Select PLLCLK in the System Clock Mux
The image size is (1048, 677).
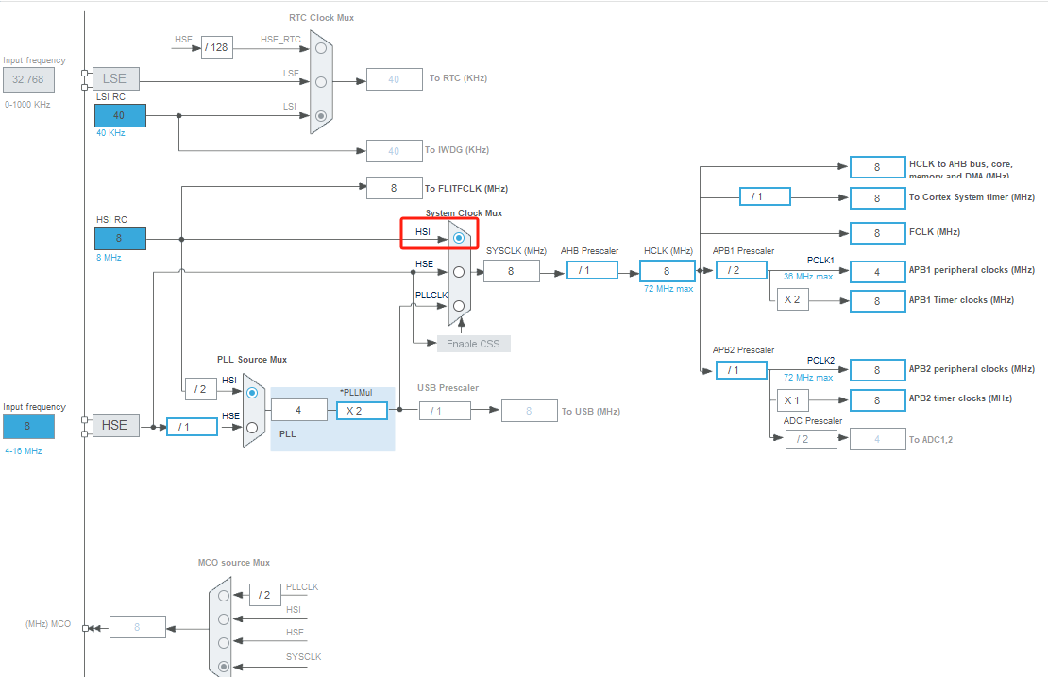click(x=459, y=305)
